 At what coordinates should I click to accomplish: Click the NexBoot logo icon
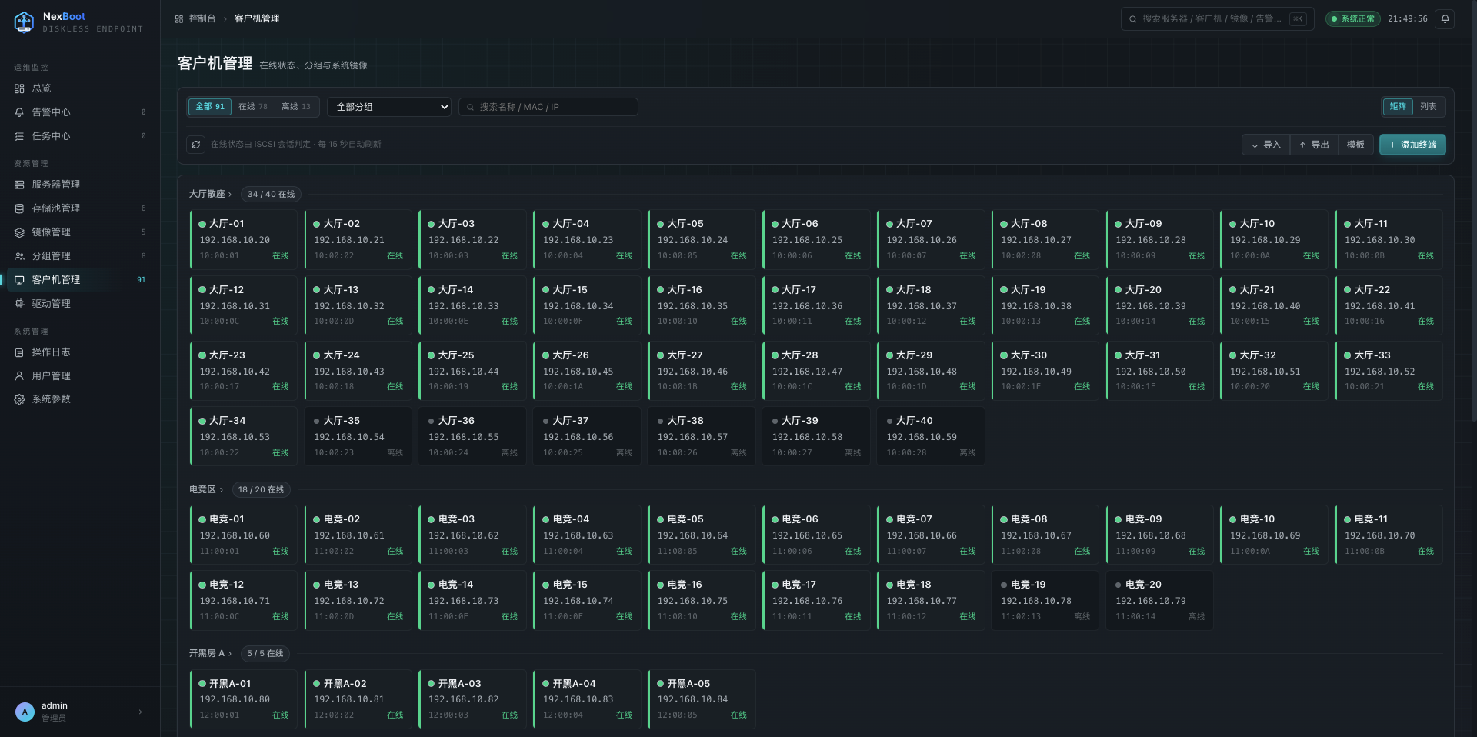[24, 22]
